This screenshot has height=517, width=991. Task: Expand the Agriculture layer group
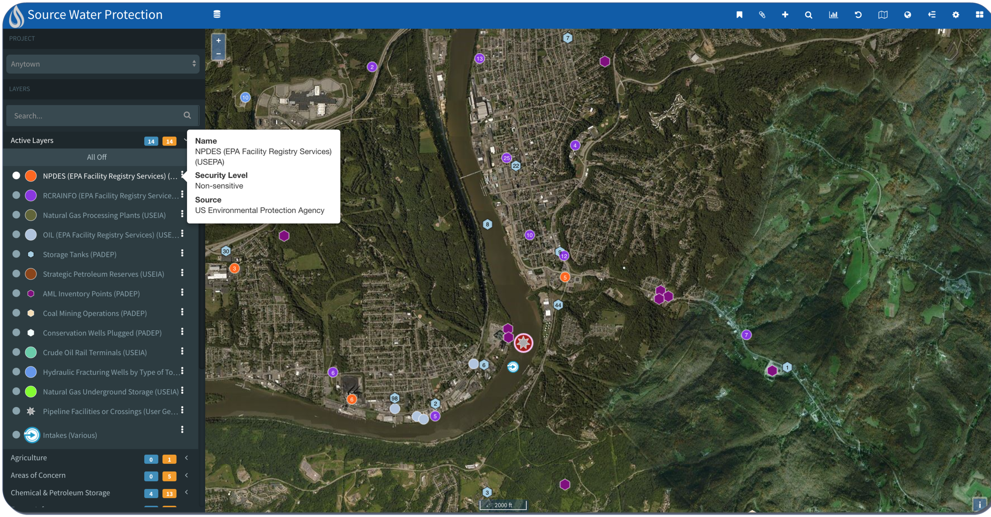click(186, 458)
